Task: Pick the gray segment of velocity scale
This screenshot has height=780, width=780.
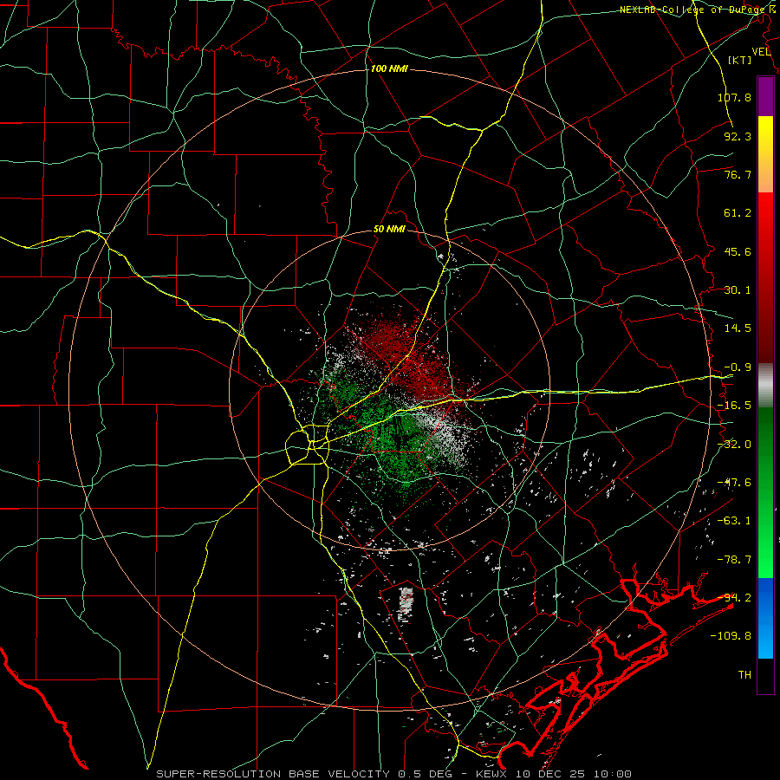Action: pyautogui.click(x=765, y=386)
